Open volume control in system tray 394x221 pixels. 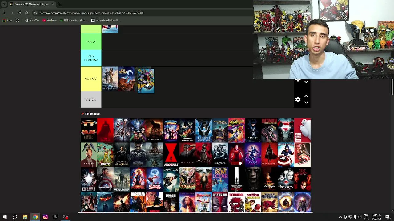click(x=360, y=217)
